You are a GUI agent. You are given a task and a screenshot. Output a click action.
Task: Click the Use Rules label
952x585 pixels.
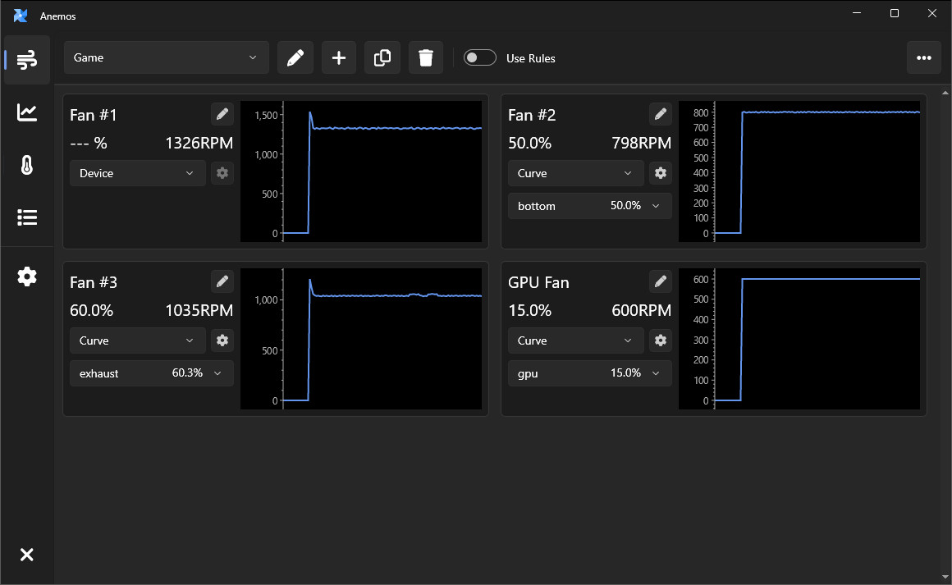[531, 58]
